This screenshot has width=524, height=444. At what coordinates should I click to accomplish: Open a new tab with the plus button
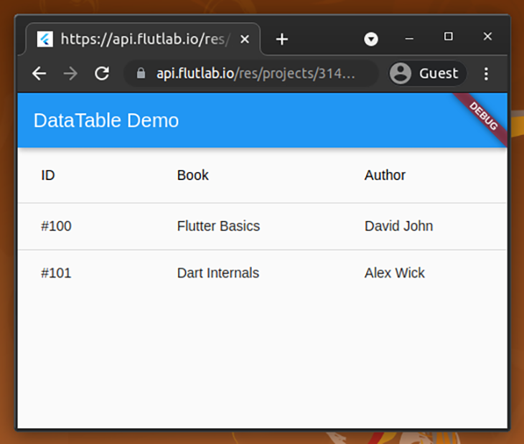(x=282, y=39)
